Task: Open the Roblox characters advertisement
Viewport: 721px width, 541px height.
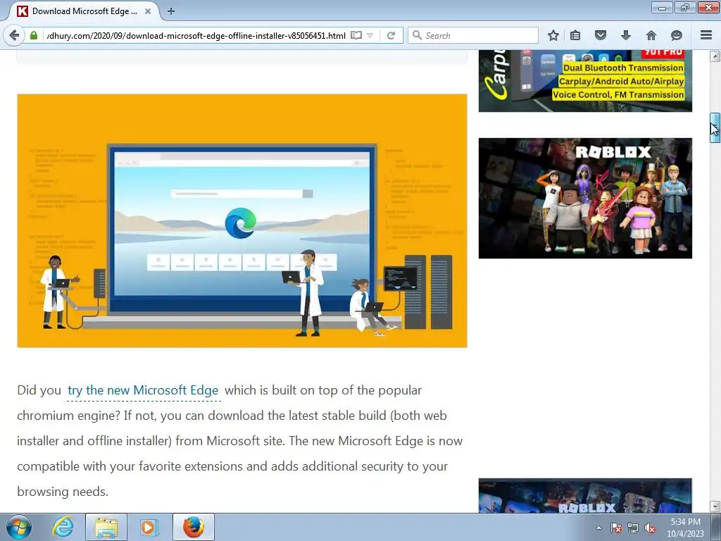Action: click(x=585, y=198)
